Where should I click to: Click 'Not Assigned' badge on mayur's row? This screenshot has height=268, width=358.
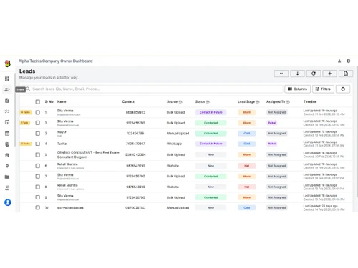point(277,134)
